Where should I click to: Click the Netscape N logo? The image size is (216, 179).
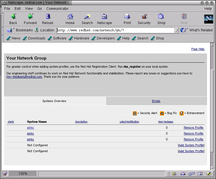pyautogui.click(x=208, y=19)
